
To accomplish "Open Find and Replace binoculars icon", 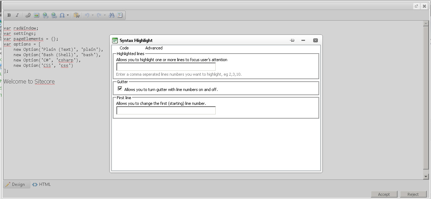I will (112, 15).
